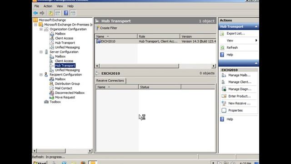
Task: Click Exchange console taskbar button
Action: coord(93,163)
